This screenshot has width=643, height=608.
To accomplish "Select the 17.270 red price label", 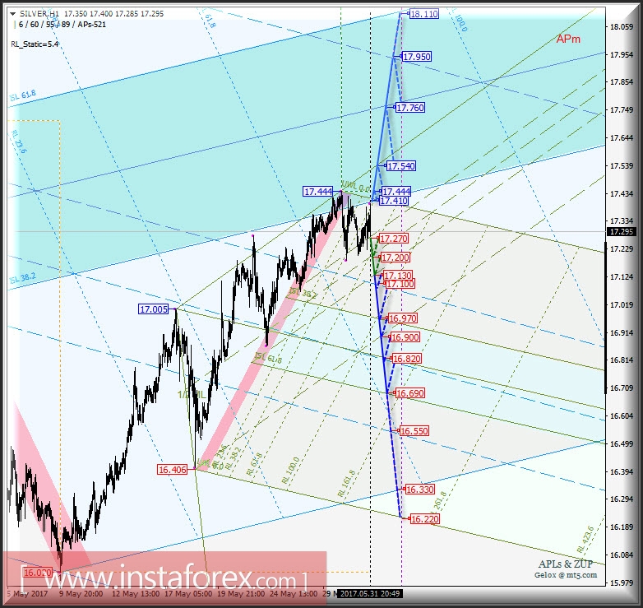I will click(x=394, y=239).
